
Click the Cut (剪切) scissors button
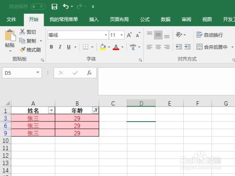tap(28, 32)
